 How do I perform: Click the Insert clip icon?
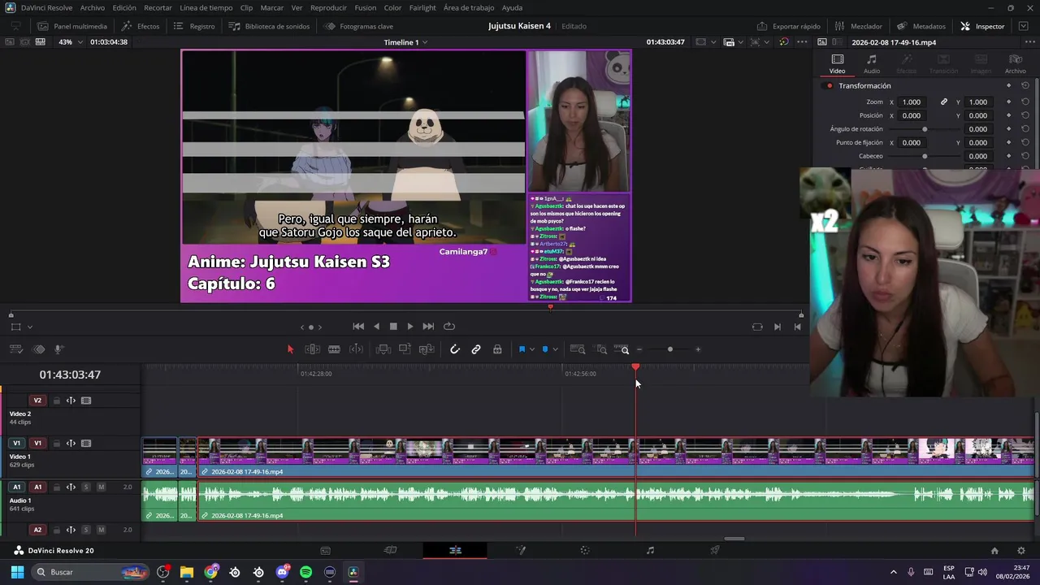point(383,349)
